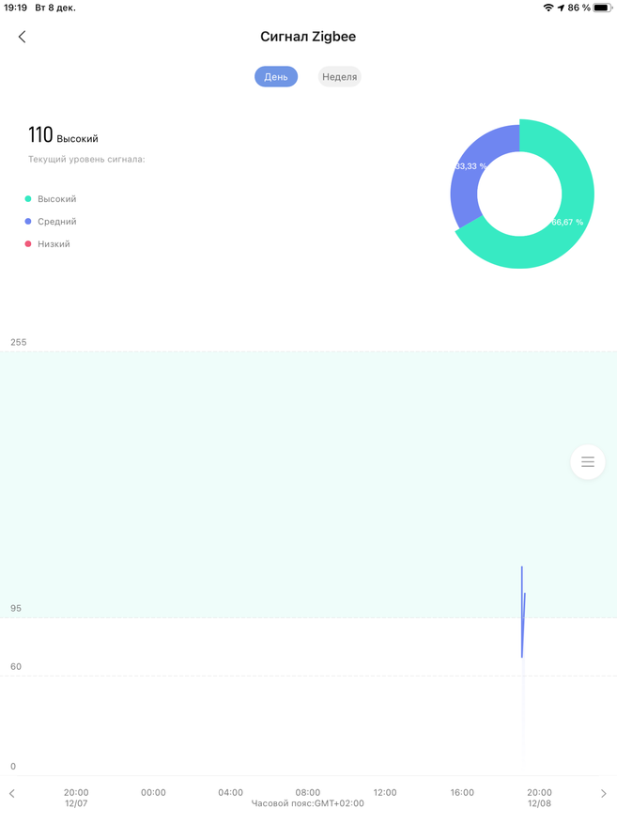Open the floating menu with three lines

coord(588,462)
